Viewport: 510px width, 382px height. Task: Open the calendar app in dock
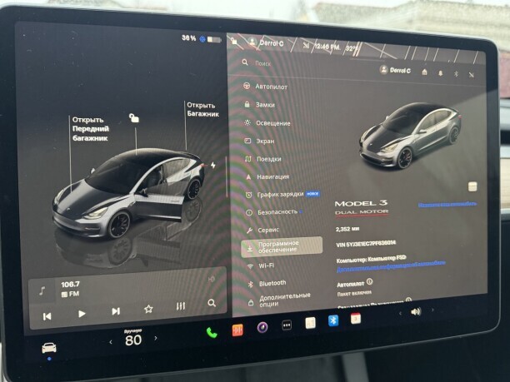(356, 319)
